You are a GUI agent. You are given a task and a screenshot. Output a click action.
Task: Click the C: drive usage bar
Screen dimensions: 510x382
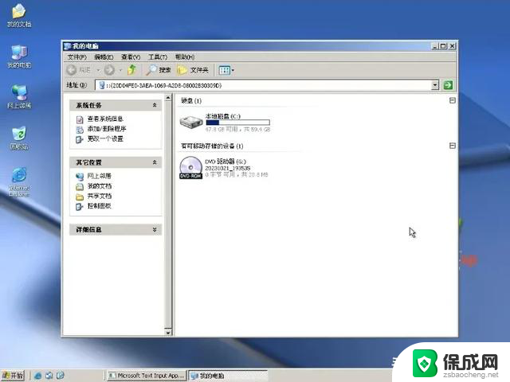pos(237,123)
